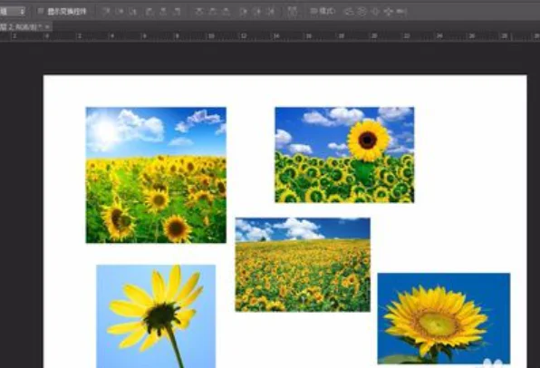Image resolution: width=540 pixels, height=368 pixels.
Task: Select the single sunflower above field image
Action: pos(344,155)
